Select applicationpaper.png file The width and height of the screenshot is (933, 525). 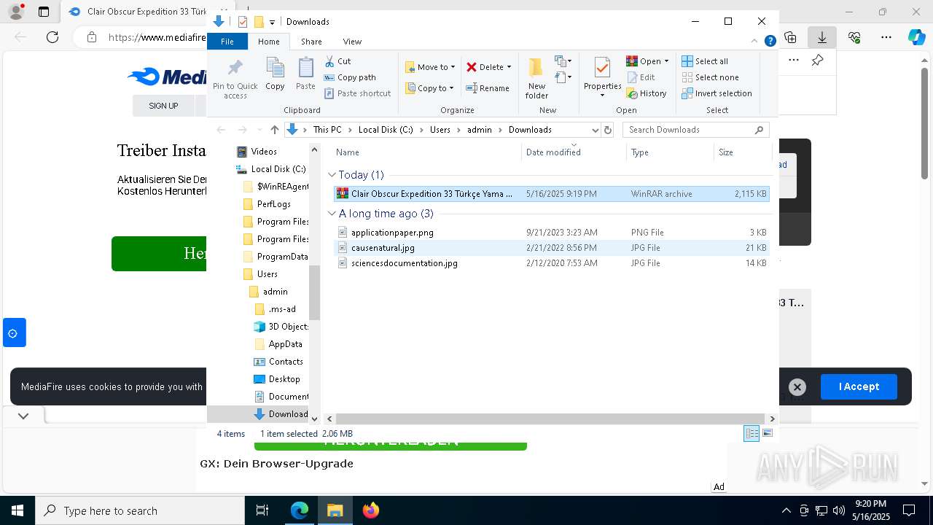551,233
